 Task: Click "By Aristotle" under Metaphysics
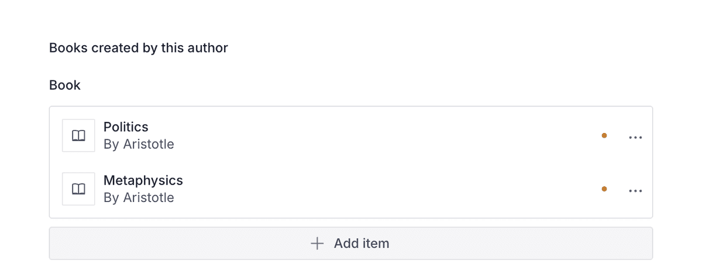coord(139,197)
